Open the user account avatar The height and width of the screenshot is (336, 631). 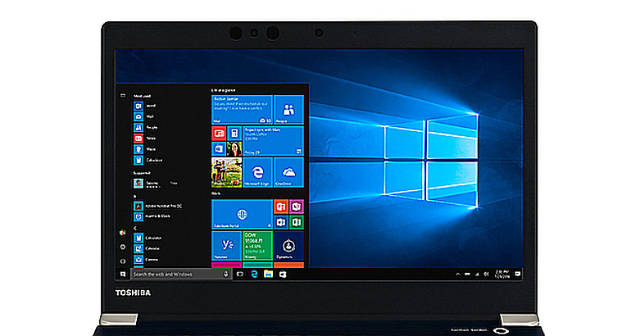(123, 233)
